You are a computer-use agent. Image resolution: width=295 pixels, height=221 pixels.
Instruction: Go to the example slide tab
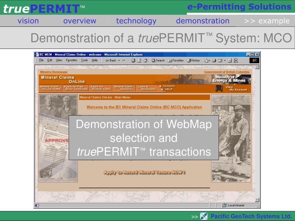[x=267, y=21]
